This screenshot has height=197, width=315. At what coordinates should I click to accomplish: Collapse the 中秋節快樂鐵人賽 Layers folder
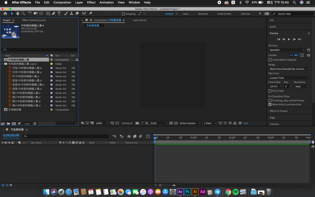pyautogui.click(x=2, y=64)
